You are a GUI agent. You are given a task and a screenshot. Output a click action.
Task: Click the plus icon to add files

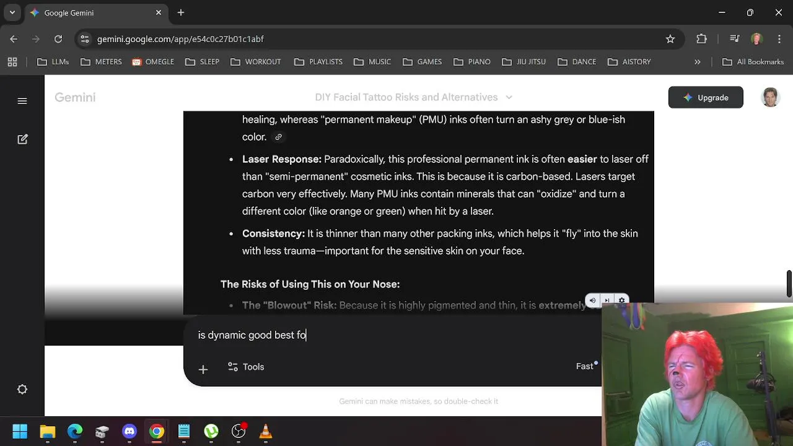pyautogui.click(x=203, y=369)
